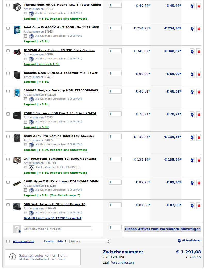Open Intel Core i5 6600K product link
The width and height of the screenshot is (204, 269).
click(61, 27)
